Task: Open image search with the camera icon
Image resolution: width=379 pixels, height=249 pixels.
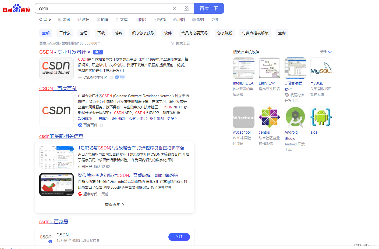Action: pos(186,8)
